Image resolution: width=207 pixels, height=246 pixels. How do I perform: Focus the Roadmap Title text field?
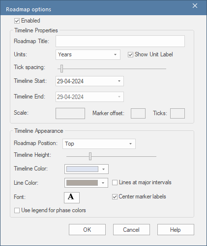tap(120, 41)
